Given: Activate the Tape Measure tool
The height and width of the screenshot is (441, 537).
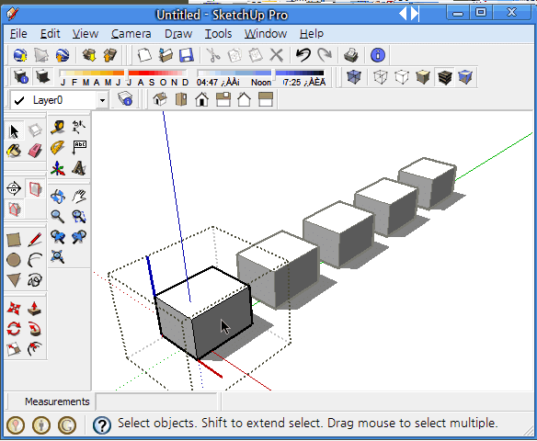Looking at the screenshot, I should (x=58, y=127).
